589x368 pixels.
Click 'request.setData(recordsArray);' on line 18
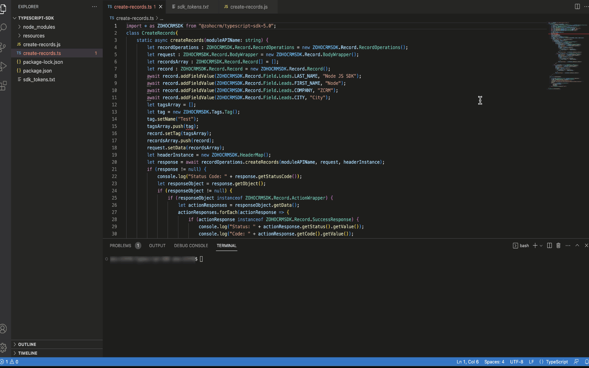[x=185, y=148]
